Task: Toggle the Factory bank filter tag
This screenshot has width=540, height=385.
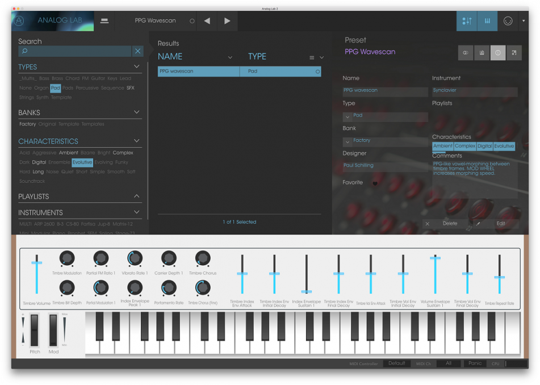Action: pos(28,124)
